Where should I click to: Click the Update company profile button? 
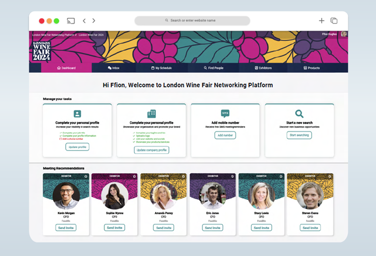(x=151, y=150)
